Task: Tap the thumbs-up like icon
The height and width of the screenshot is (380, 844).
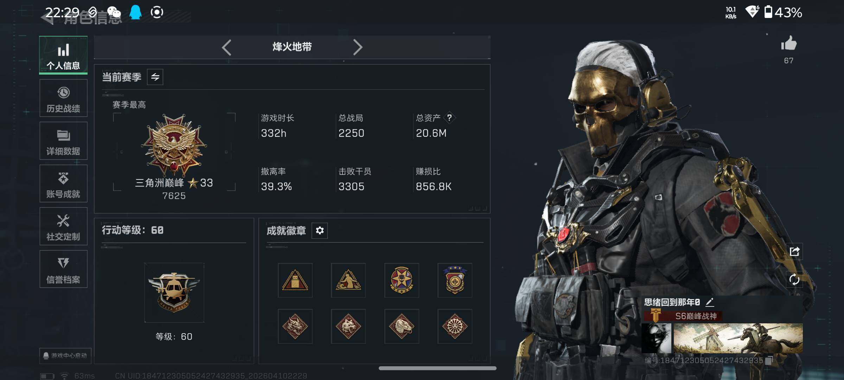Action: tap(789, 44)
